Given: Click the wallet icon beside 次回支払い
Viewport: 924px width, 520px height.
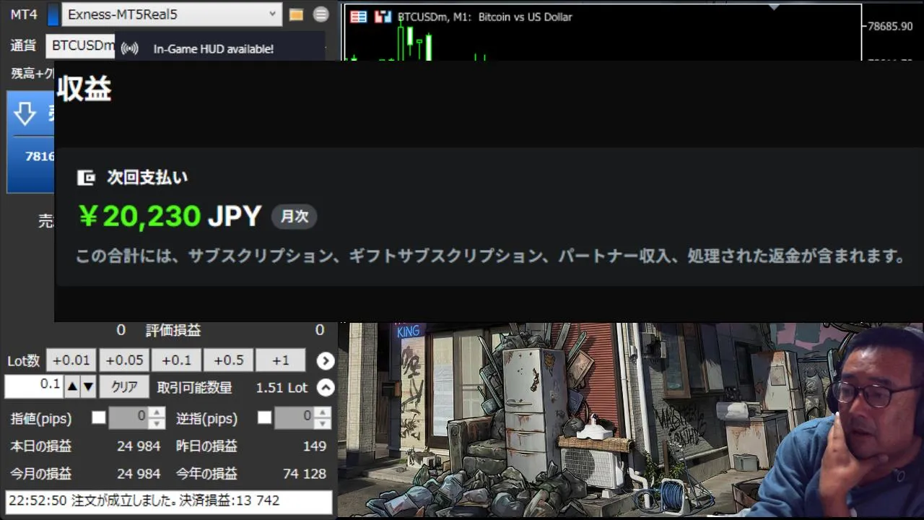Looking at the screenshot, I should click(87, 178).
